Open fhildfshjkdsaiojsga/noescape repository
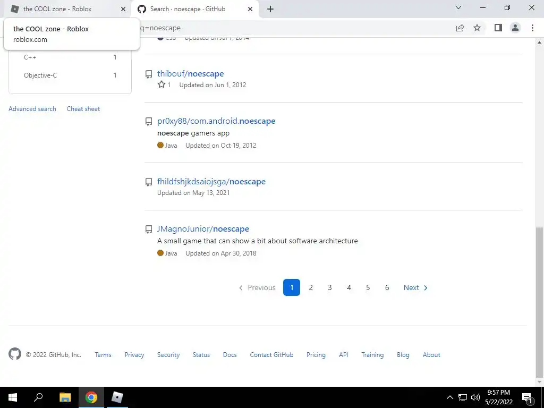Viewport: 544px width, 408px height. click(211, 182)
